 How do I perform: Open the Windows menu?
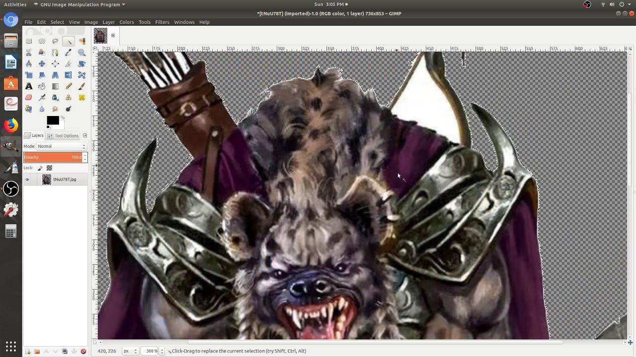click(x=184, y=22)
